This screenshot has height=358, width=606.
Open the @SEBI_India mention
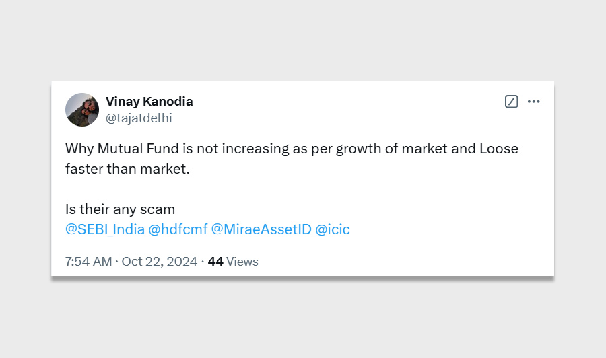[105, 229]
